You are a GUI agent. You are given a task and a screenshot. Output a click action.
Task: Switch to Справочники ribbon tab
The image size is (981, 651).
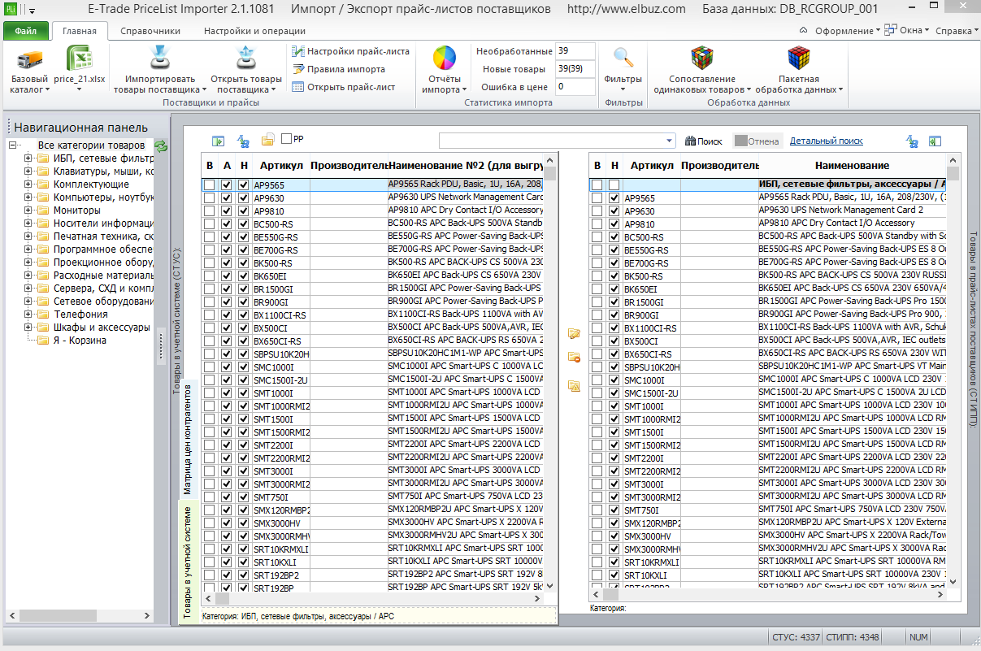150,31
